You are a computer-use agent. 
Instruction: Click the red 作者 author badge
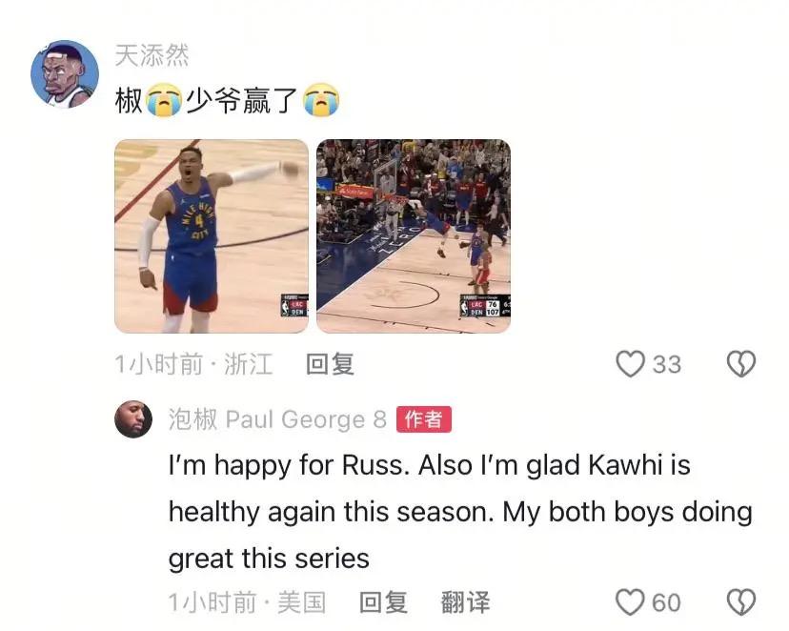tap(424, 419)
